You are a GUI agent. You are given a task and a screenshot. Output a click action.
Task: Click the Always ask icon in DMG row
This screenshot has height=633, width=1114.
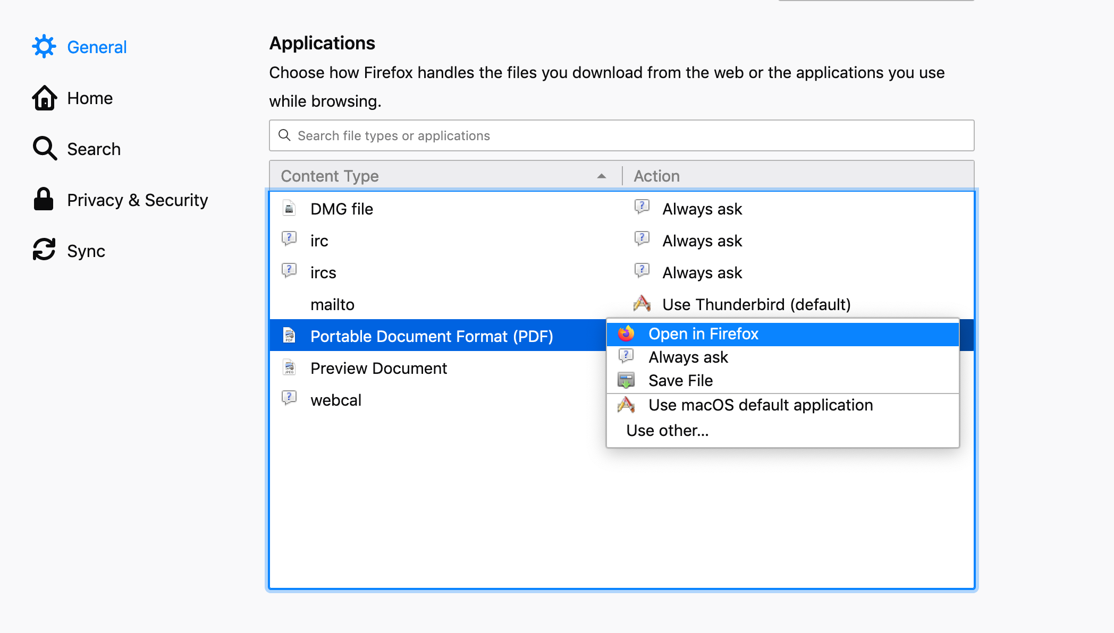tap(642, 207)
